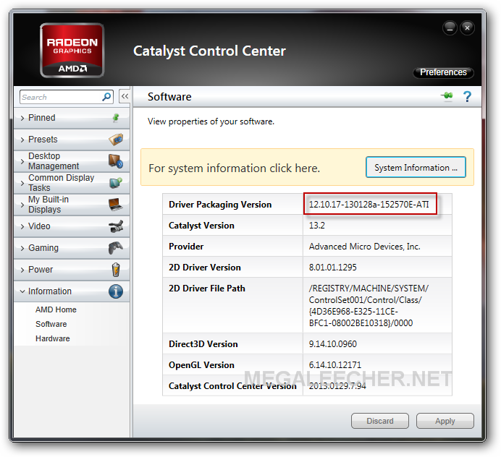
Task: Expand My Built-in Displays section
Action: (x=72, y=205)
